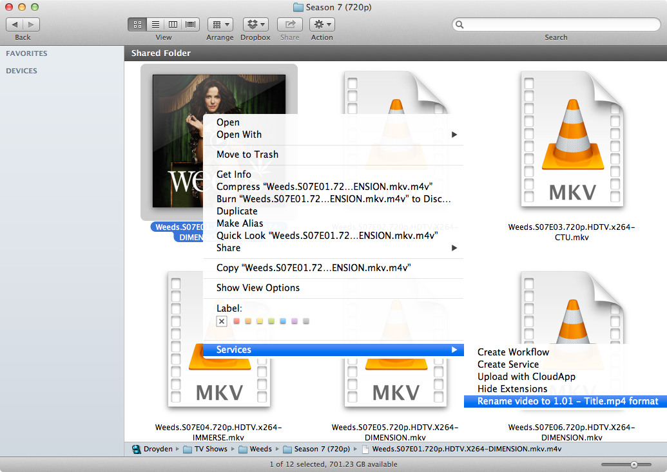This screenshot has width=667, height=472.
Task: Click the Weeds.S07E06 DIMENSION.mkv filename
Action: point(571,432)
